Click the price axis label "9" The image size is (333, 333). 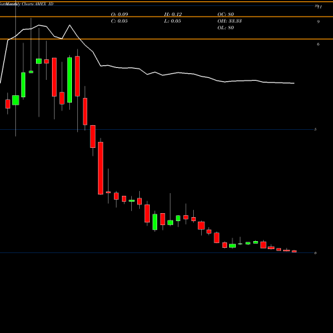point(318,21)
